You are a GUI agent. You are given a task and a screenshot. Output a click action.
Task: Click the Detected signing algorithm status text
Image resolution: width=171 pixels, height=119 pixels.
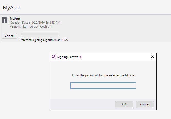point(40,40)
